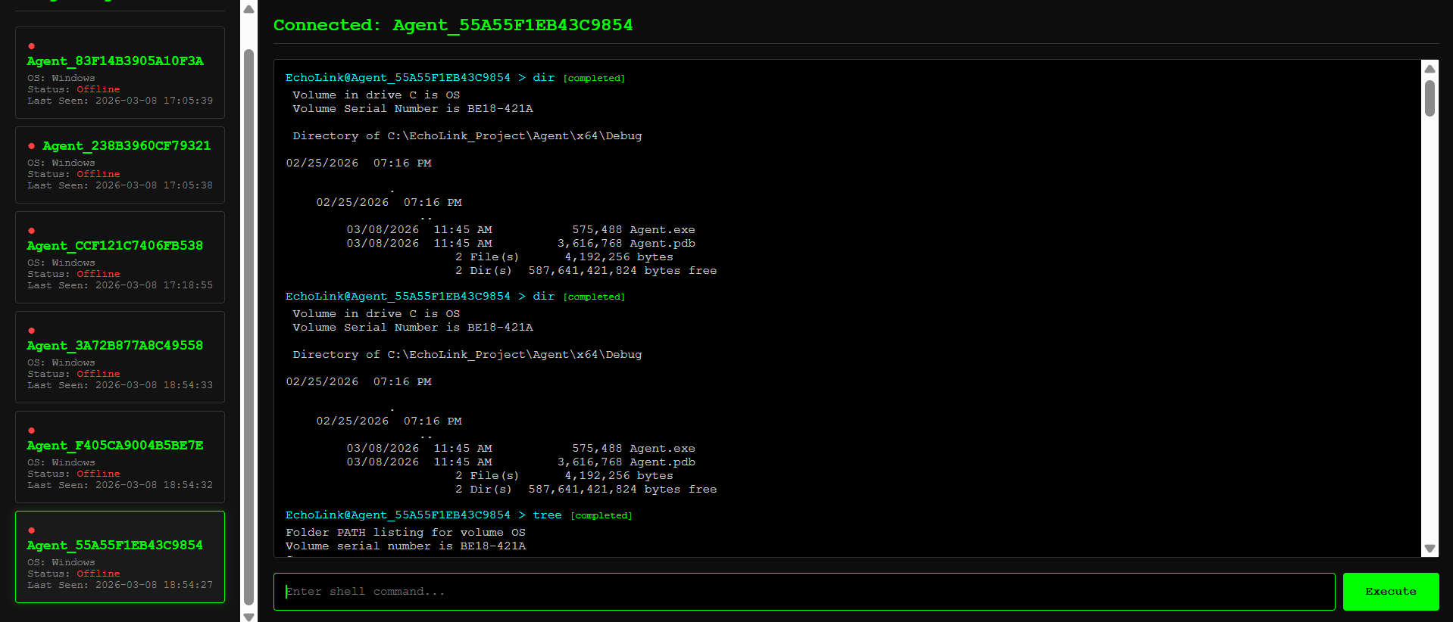1453x622 pixels.
Task: Click "Last Seen: 2026-03-08 18:54:32" text
Action: coord(120,485)
